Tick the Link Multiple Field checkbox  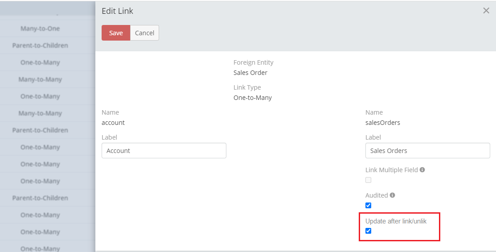click(x=368, y=180)
